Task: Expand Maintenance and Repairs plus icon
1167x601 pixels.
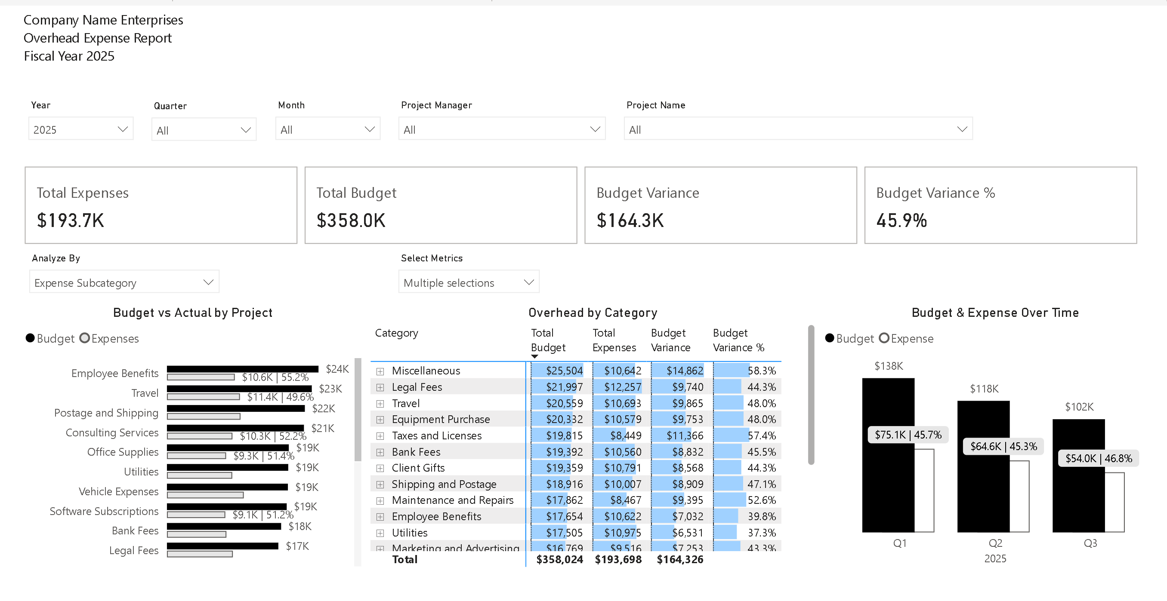Action: point(380,501)
